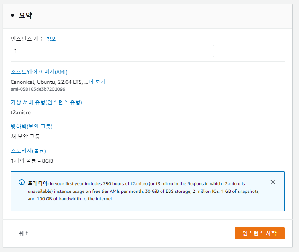Viewport: 299px width, 252px height.
Task: Click the 요약 panel heading
Action: [x=25, y=16]
